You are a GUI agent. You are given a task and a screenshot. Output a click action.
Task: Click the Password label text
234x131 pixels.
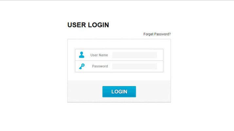pos(100,66)
